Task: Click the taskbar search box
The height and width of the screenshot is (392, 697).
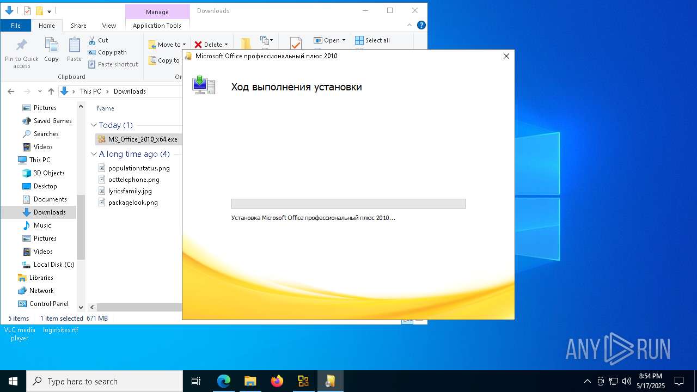Action: coord(105,381)
